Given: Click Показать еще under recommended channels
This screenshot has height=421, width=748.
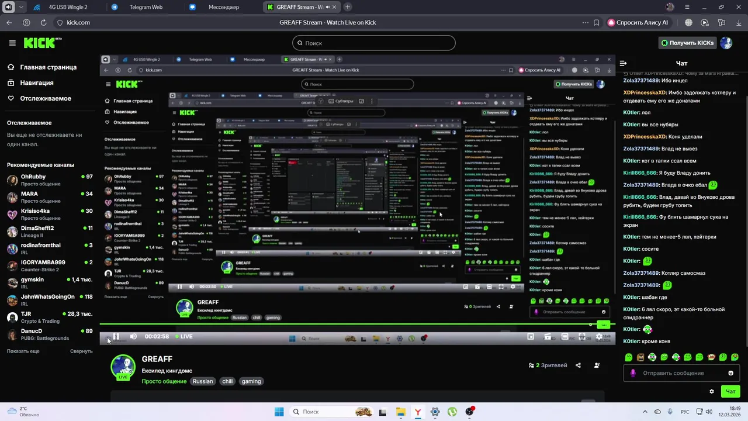Looking at the screenshot, I should [23, 351].
